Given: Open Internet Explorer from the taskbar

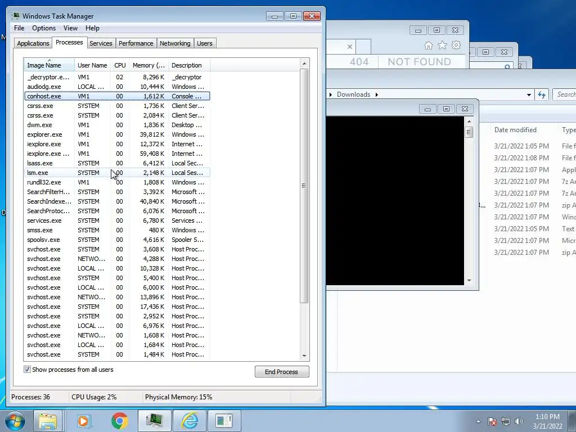Looking at the screenshot, I should pyautogui.click(x=190, y=421).
